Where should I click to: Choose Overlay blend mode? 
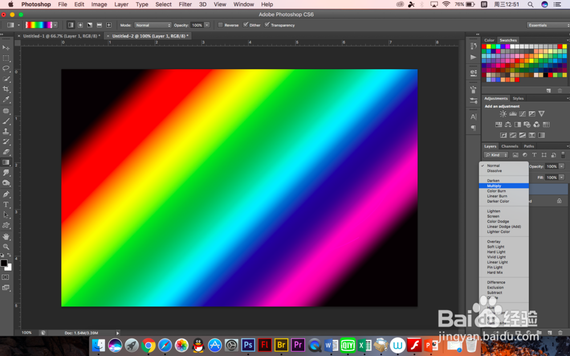click(504, 242)
